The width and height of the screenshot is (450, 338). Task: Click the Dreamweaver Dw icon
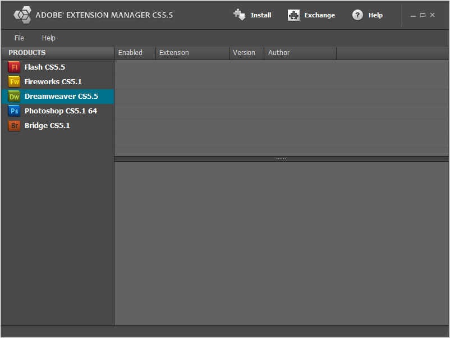pyautogui.click(x=13, y=96)
